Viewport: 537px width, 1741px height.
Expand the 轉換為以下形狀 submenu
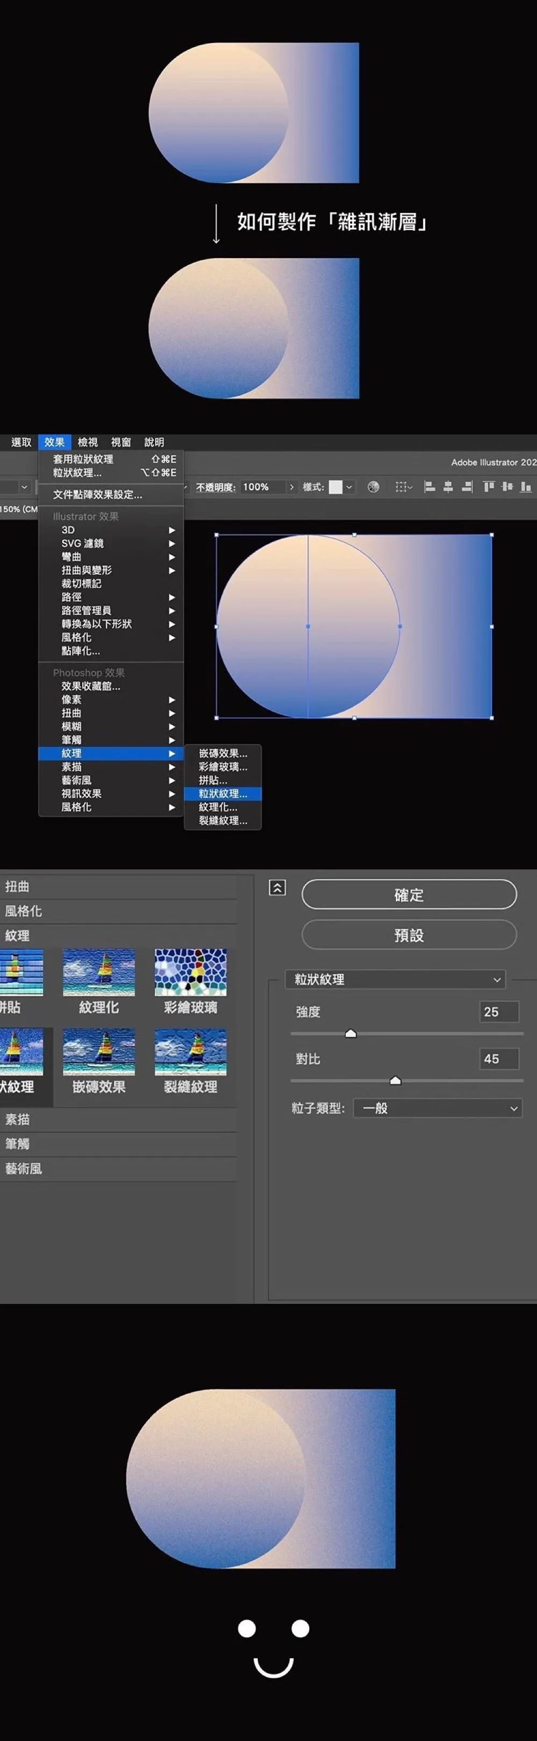[x=111, y=624]
